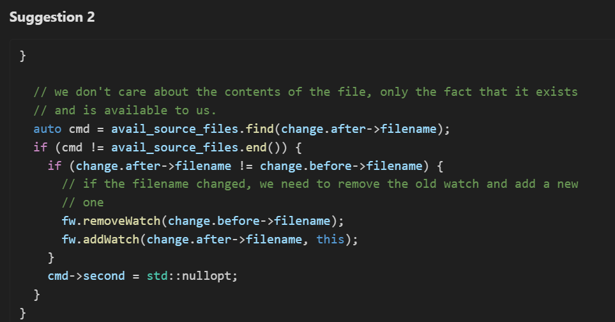The image size is (615, 322).
Task: Click the opening closing brace at code top
Action: click(23, 56)
